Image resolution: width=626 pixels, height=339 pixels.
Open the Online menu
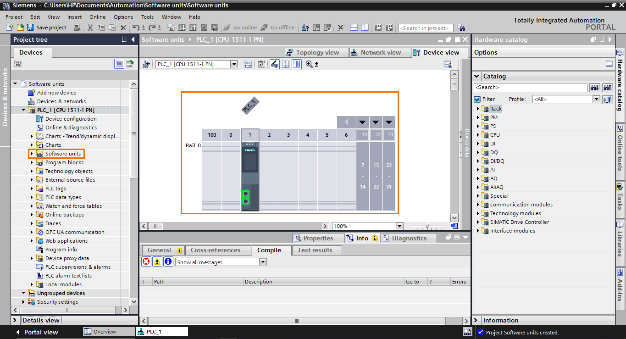99,17
